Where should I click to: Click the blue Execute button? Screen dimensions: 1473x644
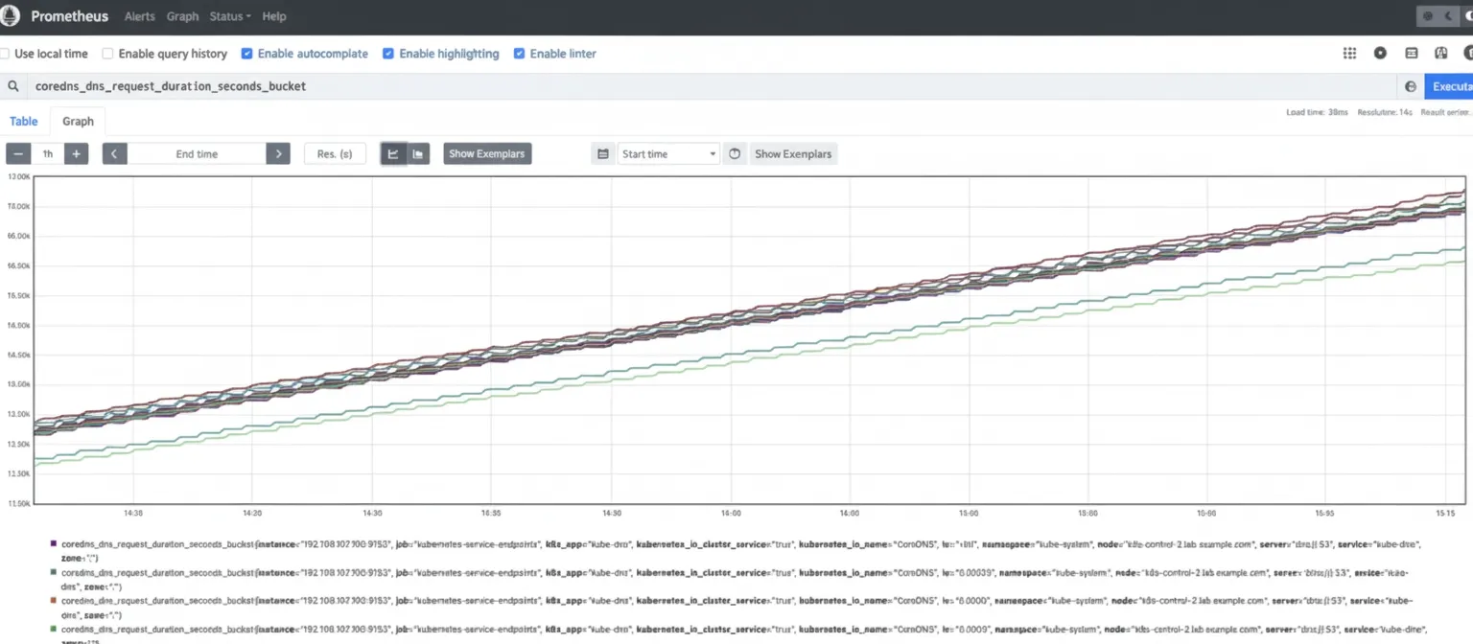click(x=1449, y=86)
